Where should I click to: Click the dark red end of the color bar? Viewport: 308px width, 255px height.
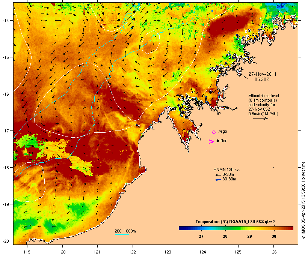(x=291, y=228)
